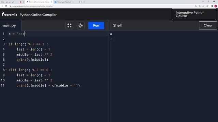Run the Python code

point(96,25)
